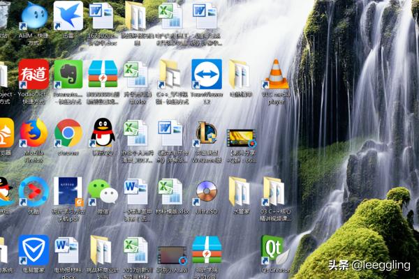
Task: Open the Excel file starting with 2017
Action: 135,250
